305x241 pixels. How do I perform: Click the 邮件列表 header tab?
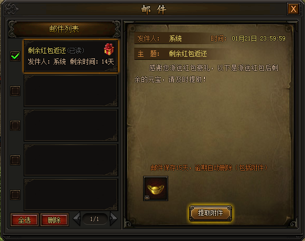64,29
